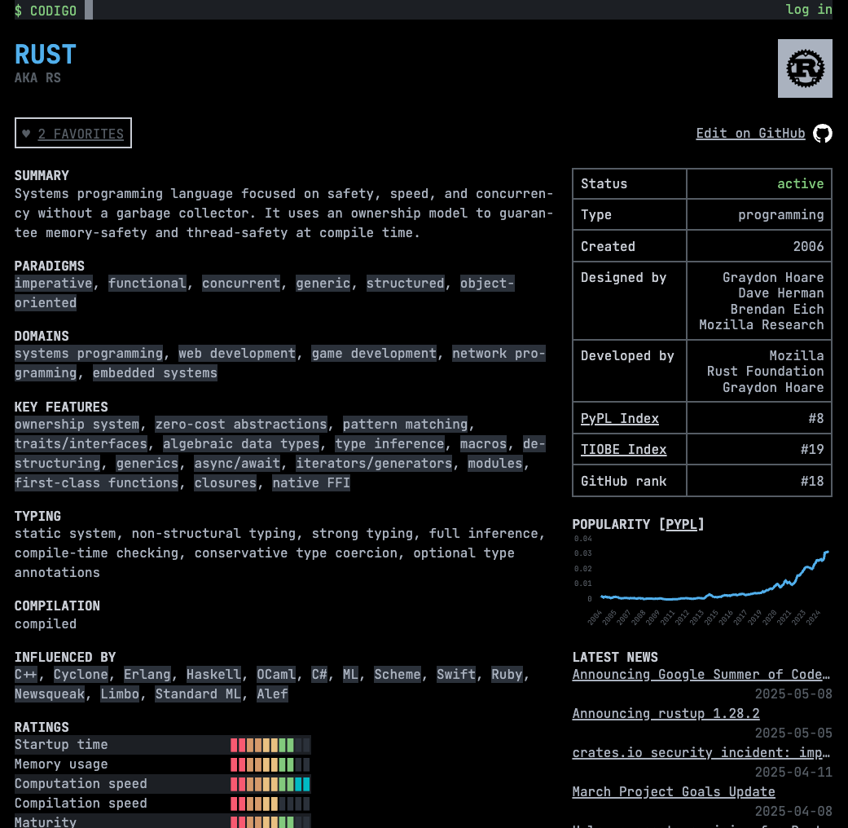The width and height of the screenshot is (848, 828).
Task: Open Announcing rustup 1.28.2 news
Action: (x=666, y=713)
